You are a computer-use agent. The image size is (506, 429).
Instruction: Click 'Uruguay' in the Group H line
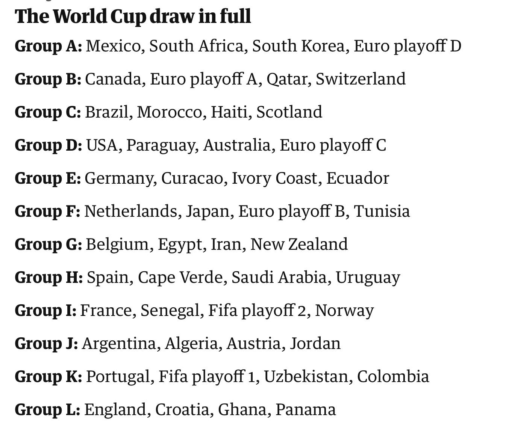(x=368, y=278)
